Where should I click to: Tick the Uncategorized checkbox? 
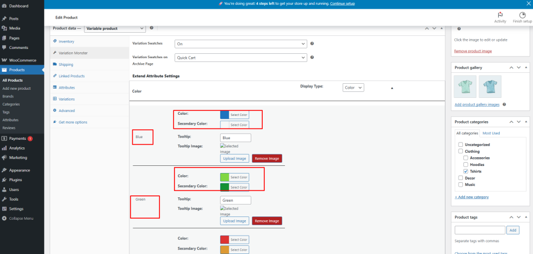tap(461, 145)
